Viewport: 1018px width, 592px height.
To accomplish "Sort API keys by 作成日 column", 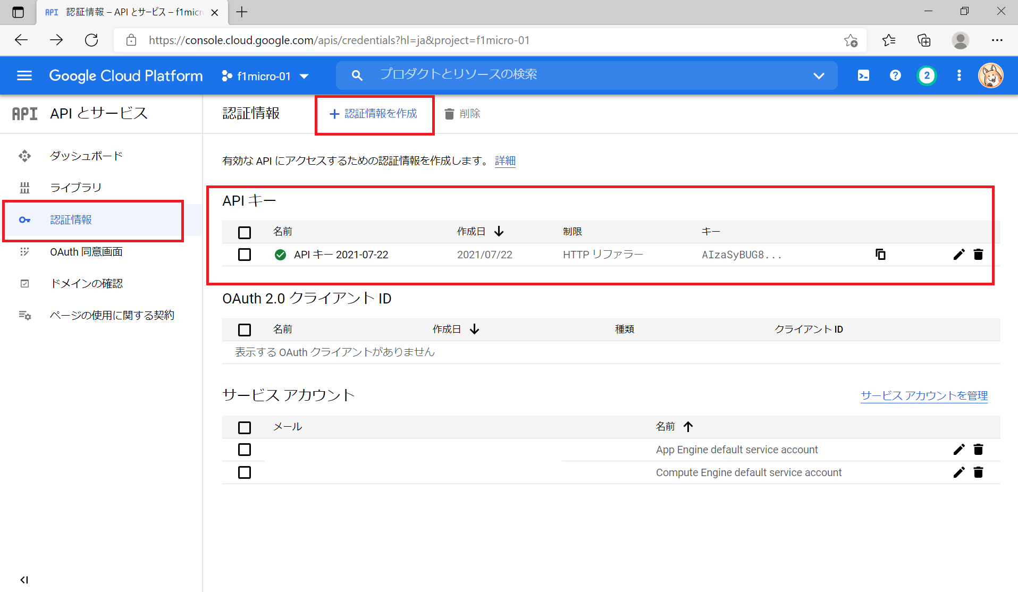I will point(481,231).
